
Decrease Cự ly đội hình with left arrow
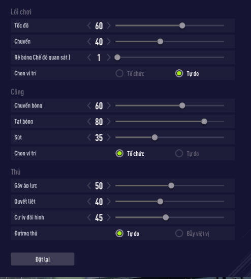pos(89,217)
